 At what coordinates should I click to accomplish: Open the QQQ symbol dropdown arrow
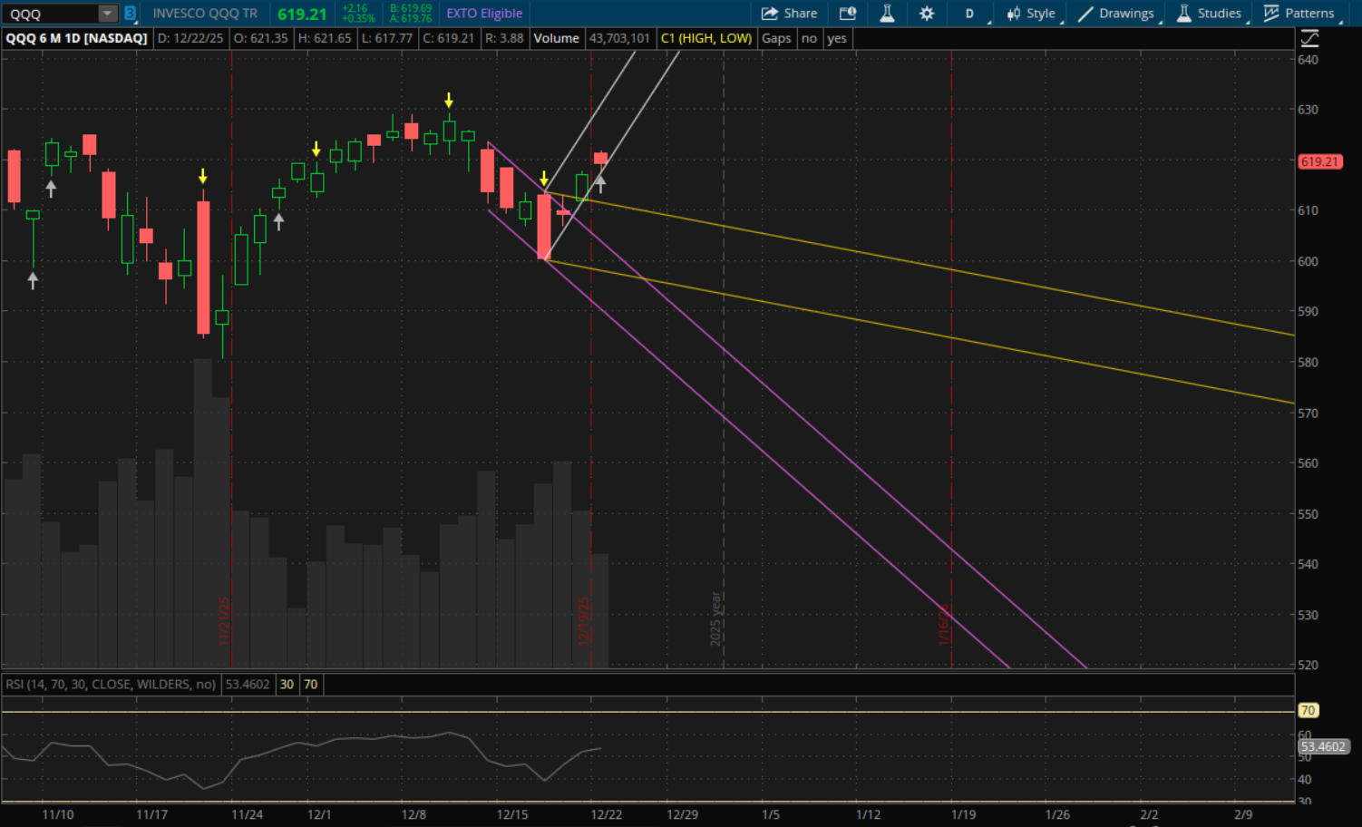tap(107, 14)
